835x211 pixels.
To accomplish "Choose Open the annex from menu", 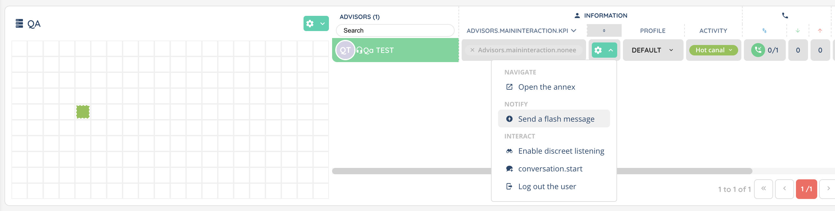I will 546,87.
